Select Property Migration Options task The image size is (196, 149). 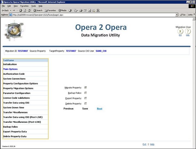point(18,88)
